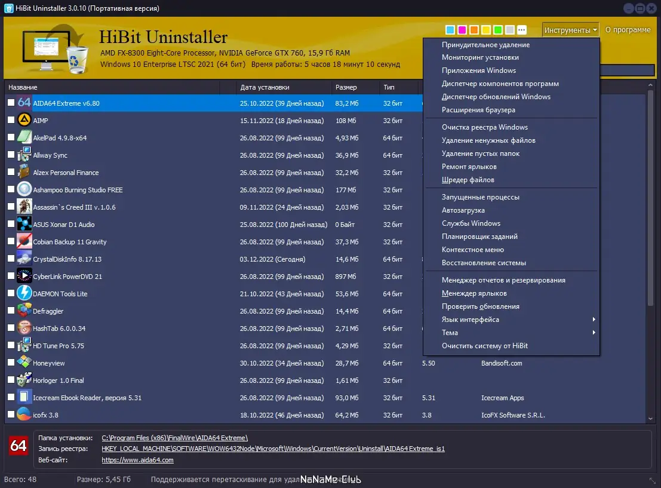Choose Проверить обновления
661x488 pixels.
point(512,306)
